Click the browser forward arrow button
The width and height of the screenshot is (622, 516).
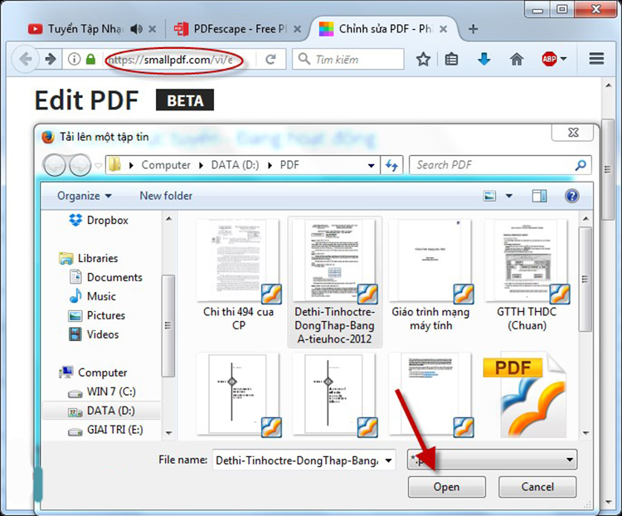tap(51, 60)
